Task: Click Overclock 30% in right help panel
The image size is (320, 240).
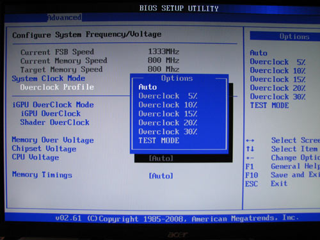Action: (278, 97)
